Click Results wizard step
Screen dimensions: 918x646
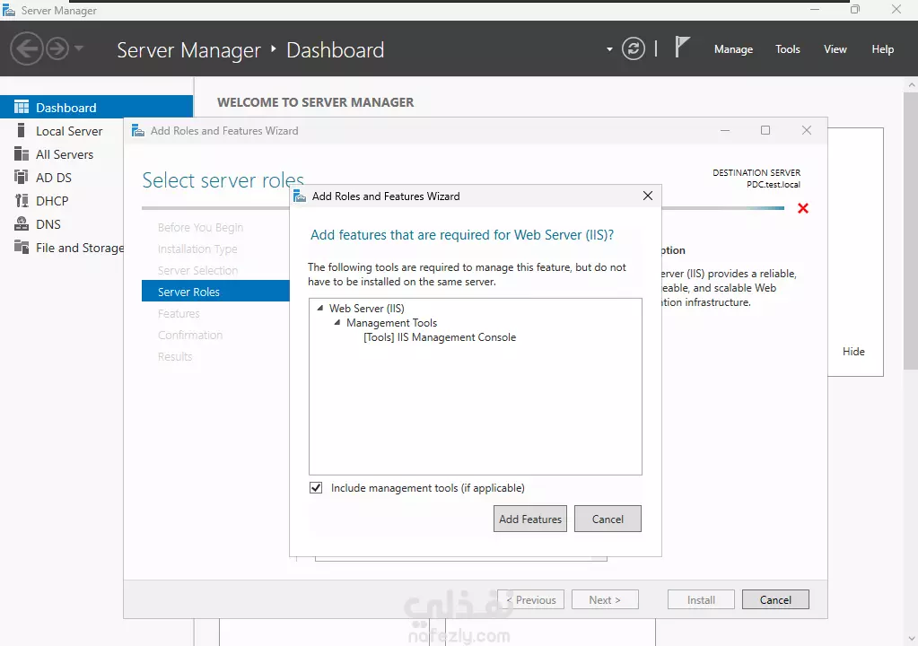[175, 356]
